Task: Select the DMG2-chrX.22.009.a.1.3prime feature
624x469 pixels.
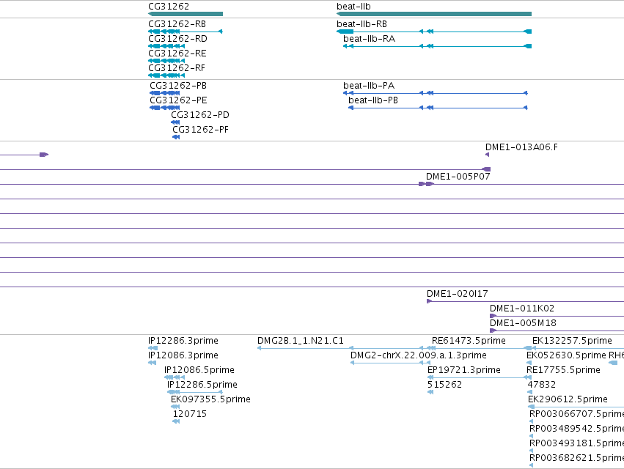Action: pos(419,355)
